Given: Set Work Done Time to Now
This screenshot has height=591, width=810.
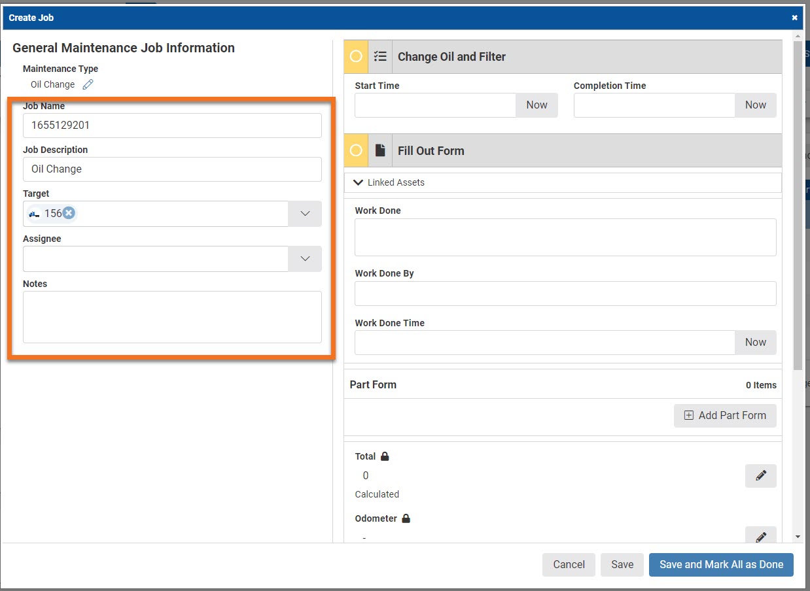Looking at the screenshot, I should pyautogui.click(x=756, y=343).
